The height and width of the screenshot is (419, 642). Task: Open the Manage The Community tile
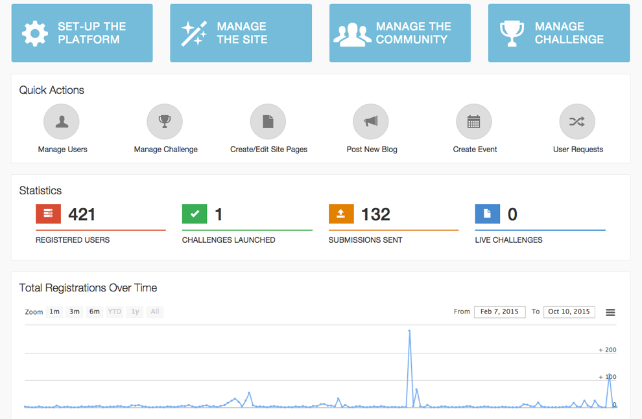(400, 33)
